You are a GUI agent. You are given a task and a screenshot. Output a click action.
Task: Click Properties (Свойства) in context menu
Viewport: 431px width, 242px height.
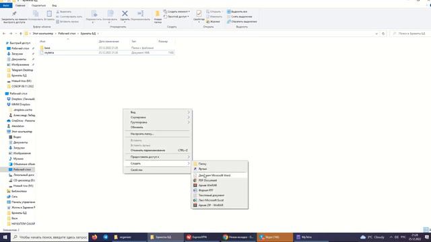point(157,170)
